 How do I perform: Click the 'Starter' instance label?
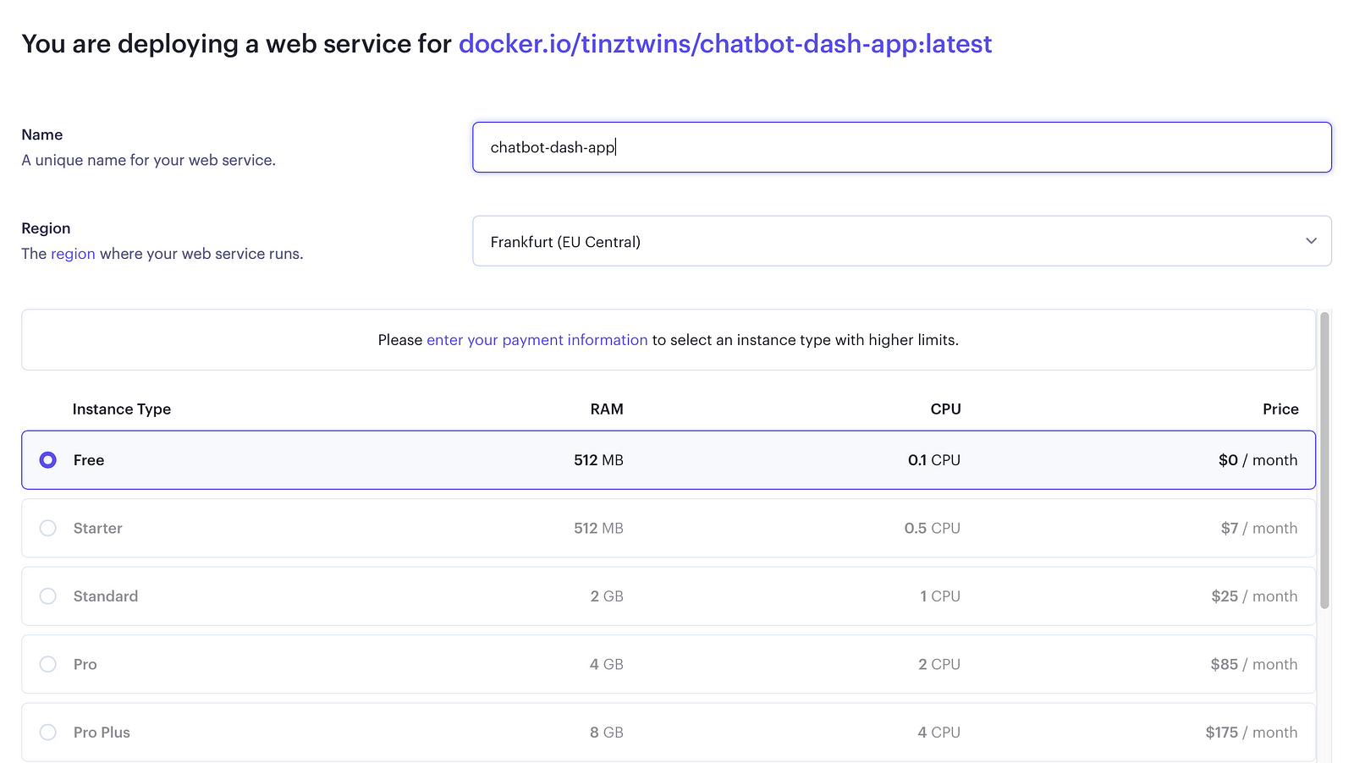98,528
